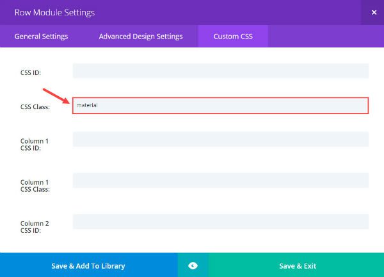Click the red arrow pointing at CSS Class

coord(55,96)
